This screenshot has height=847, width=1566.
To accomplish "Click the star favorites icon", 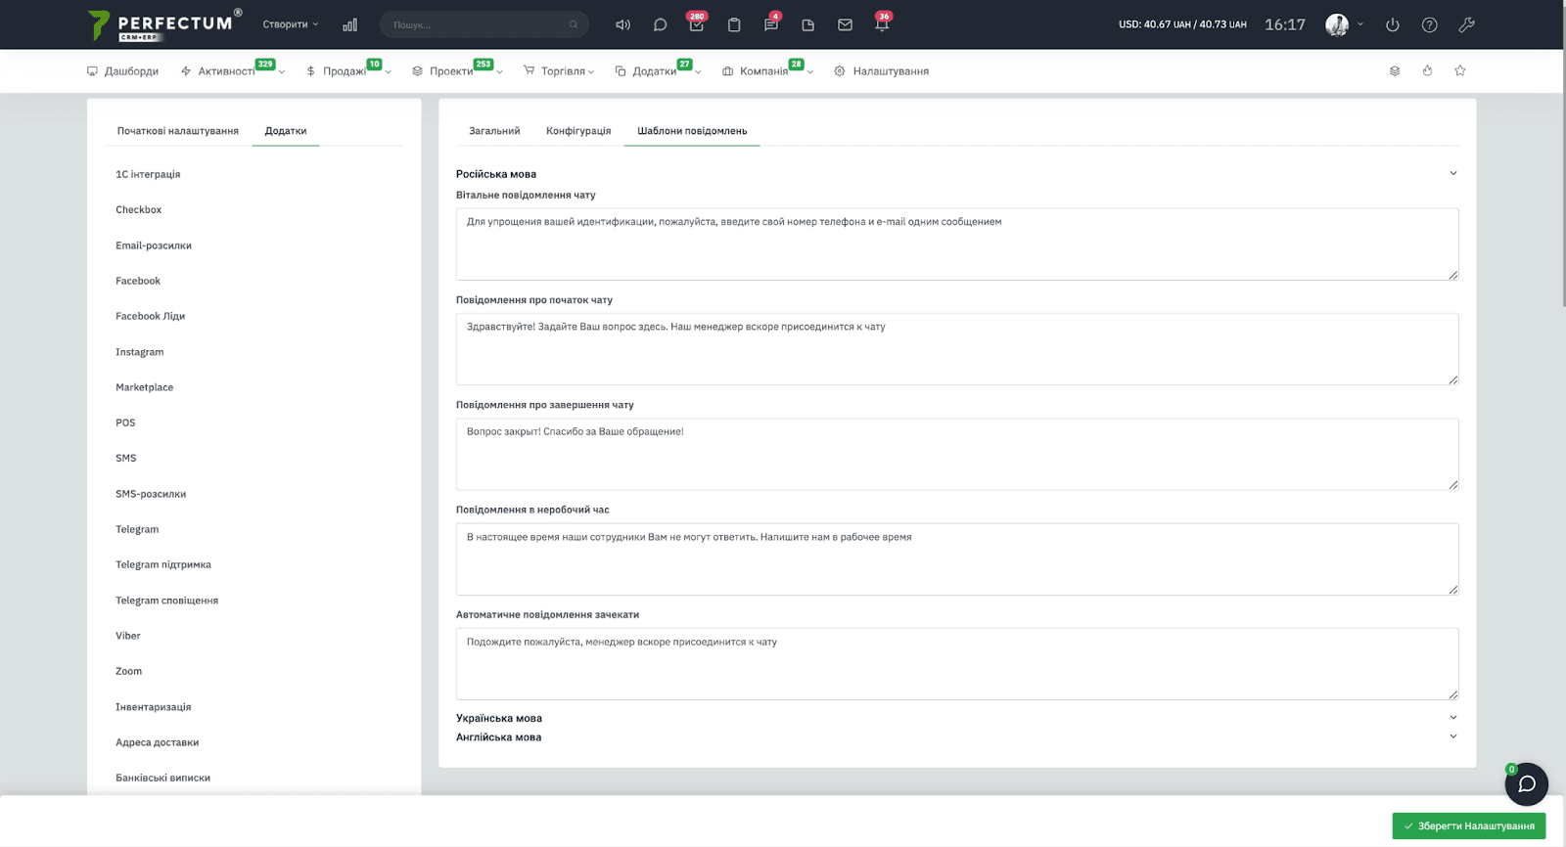I will pos(1460,70).
